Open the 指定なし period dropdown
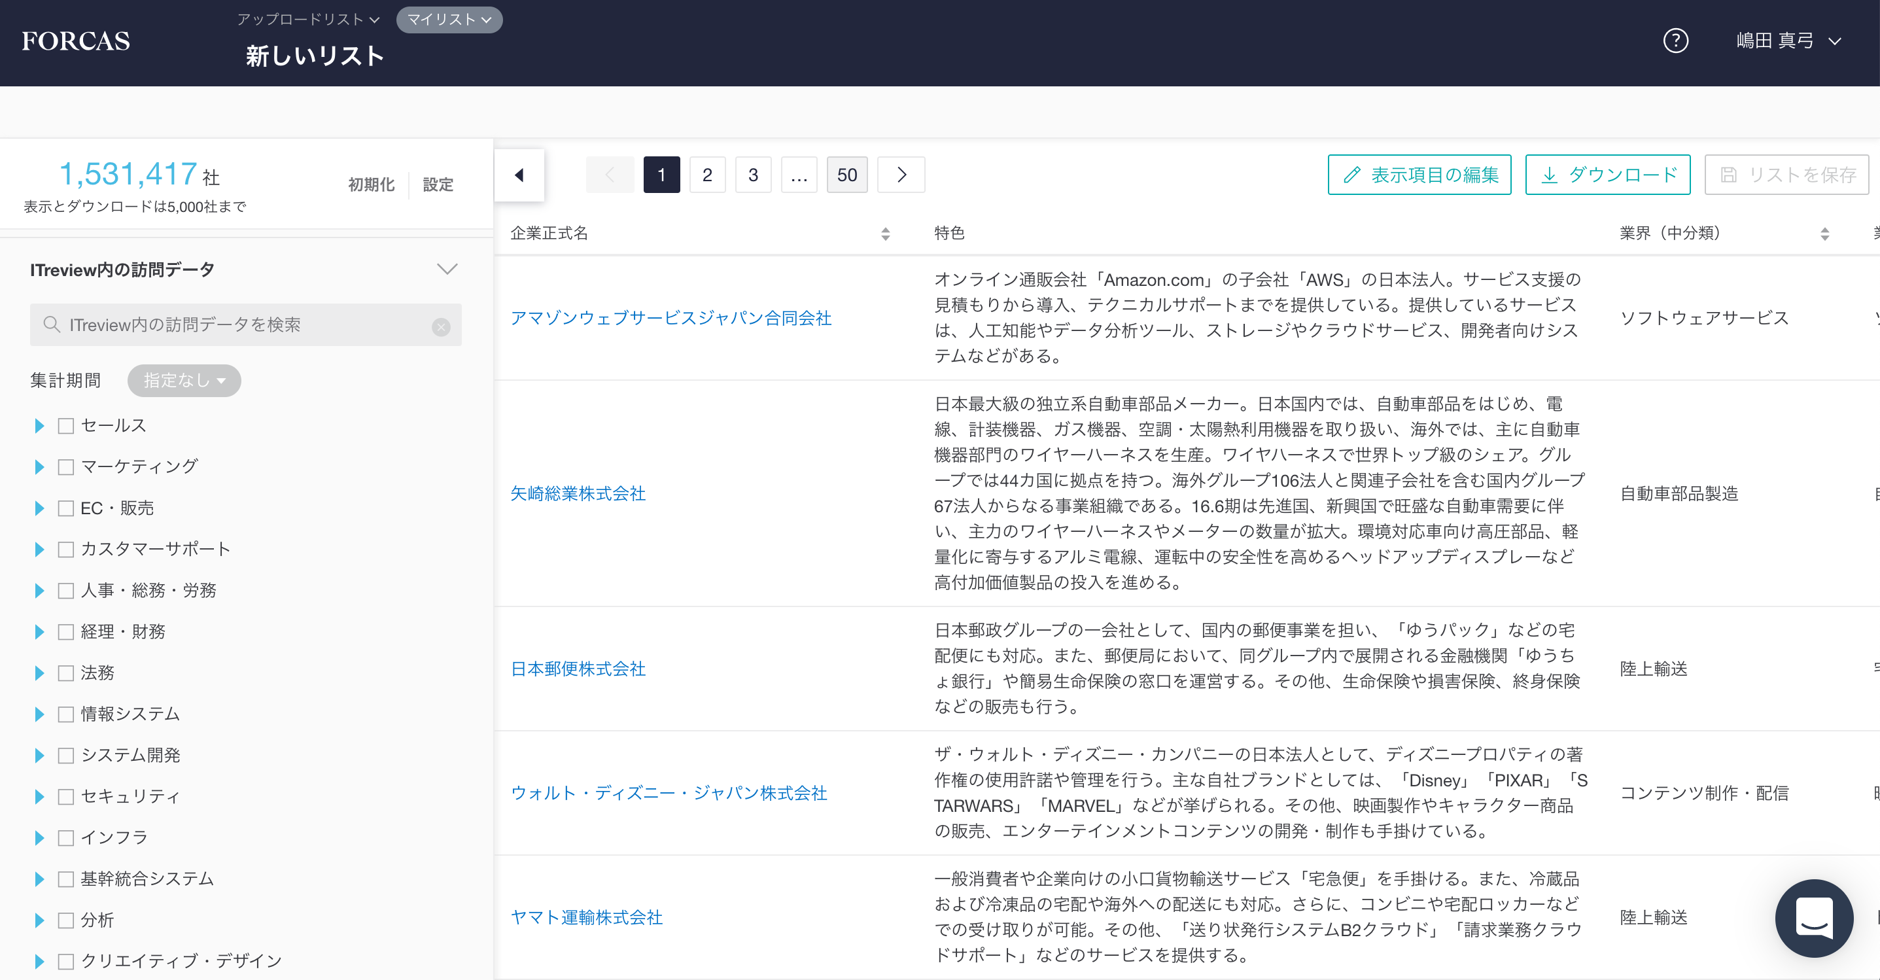Screen dimensions: 1880x980 [x=184, y=380]
